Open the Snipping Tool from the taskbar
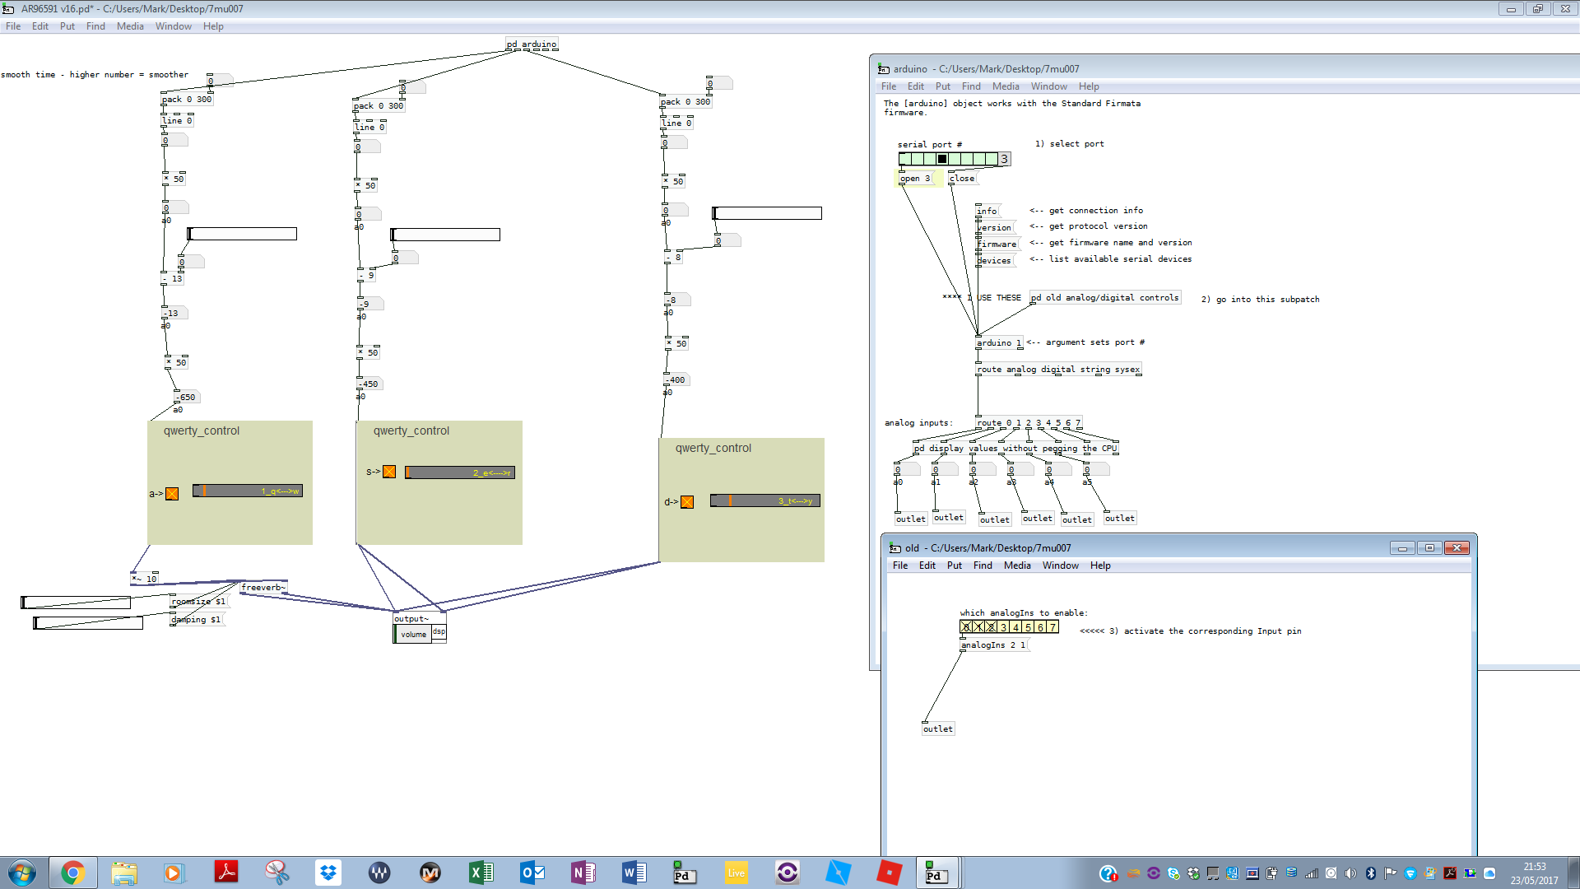The height and width of the screenshot is (889, 1580). click(x=276, y=873)
